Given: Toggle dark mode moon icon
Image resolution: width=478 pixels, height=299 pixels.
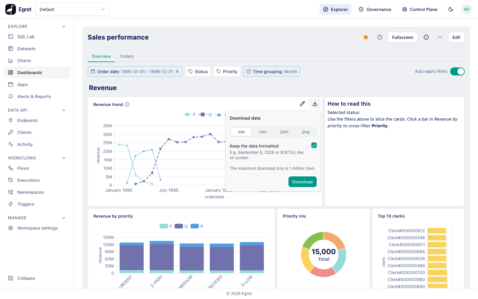Looking at the screenshot, I should coord(451,9).
